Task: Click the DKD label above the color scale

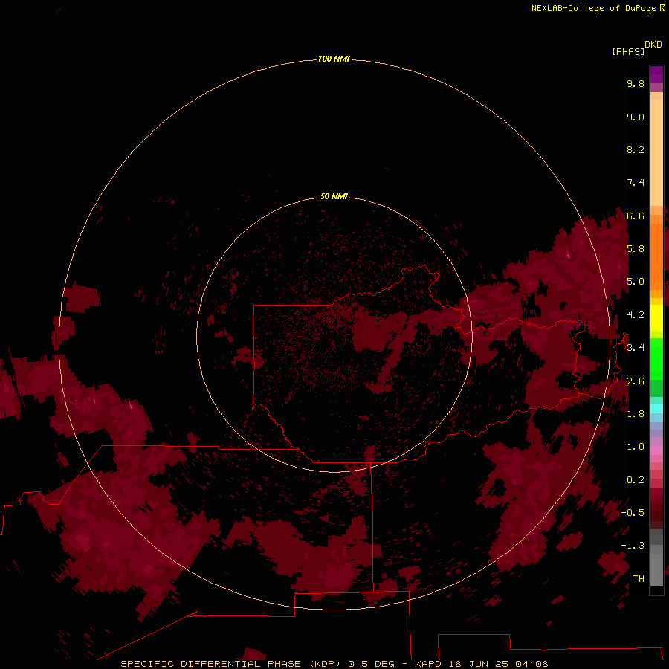Action: point(653,45)
